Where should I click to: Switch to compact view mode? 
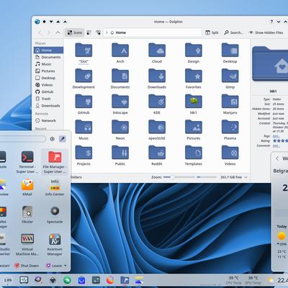[x=89, y=32]
